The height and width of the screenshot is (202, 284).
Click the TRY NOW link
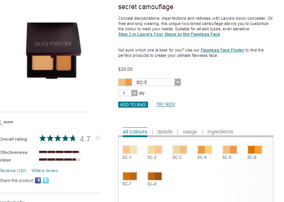click(165, 105)
